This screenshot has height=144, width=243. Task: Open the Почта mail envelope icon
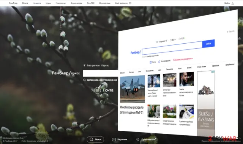coord(97,90)
